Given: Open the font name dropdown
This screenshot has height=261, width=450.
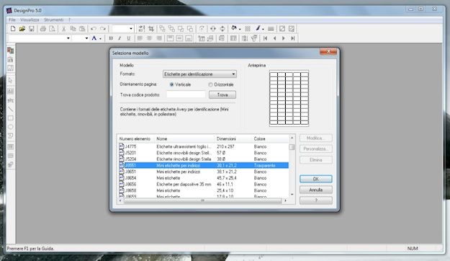Looking at the screenshot, I should pyautogui.click(x=68, y=38).
